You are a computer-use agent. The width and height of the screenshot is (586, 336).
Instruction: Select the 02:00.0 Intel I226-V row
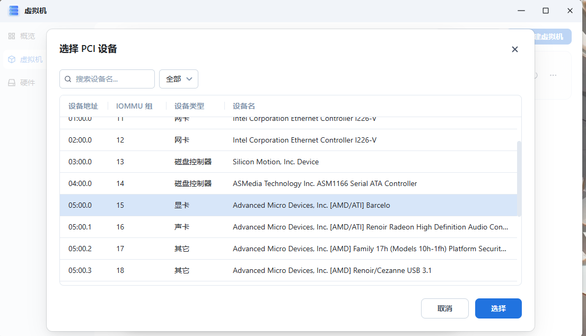[x=288, y=140]
